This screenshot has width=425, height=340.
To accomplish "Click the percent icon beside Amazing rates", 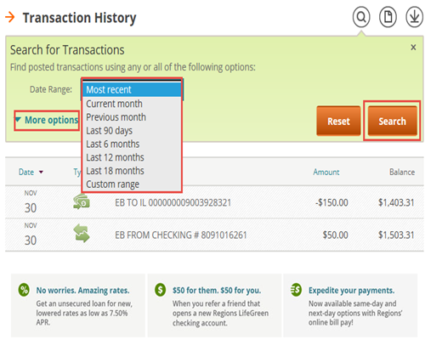I will (x=24, y=290).
